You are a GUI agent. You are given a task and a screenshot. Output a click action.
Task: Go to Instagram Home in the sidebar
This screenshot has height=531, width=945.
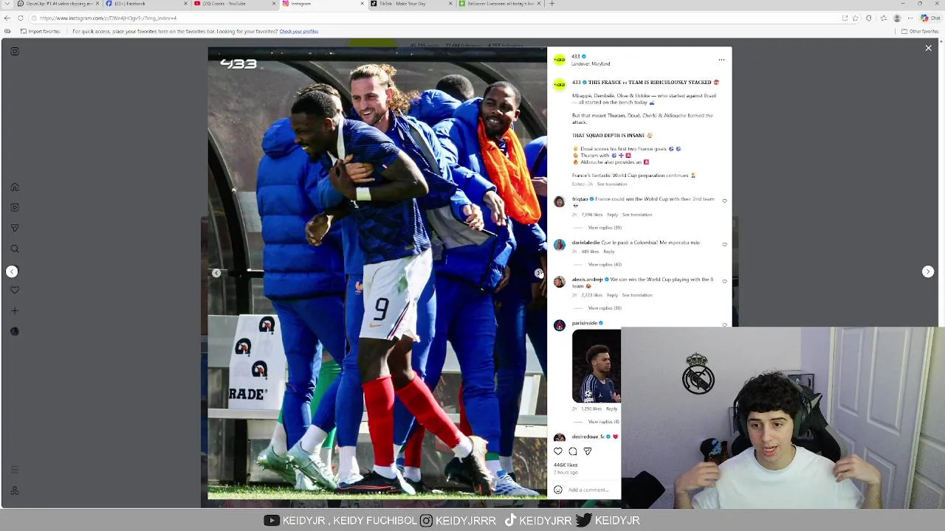pyautogui.click(x=14, y=187)
